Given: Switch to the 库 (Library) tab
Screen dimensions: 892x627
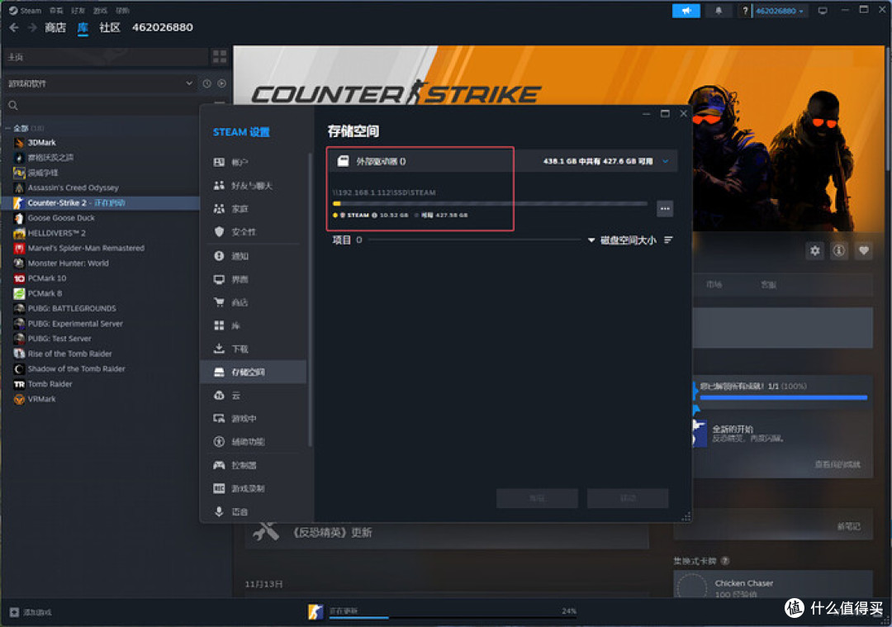Looking at the screenshot, I should click(x=83, y=27).
